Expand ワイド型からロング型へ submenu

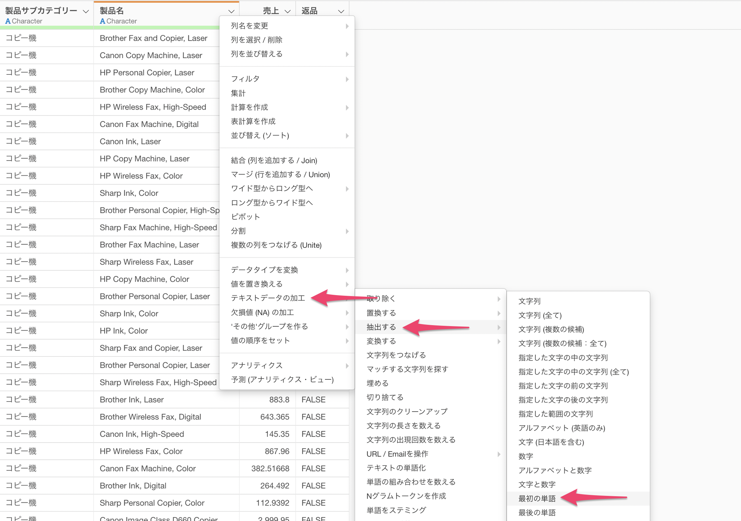pos(287,189)
